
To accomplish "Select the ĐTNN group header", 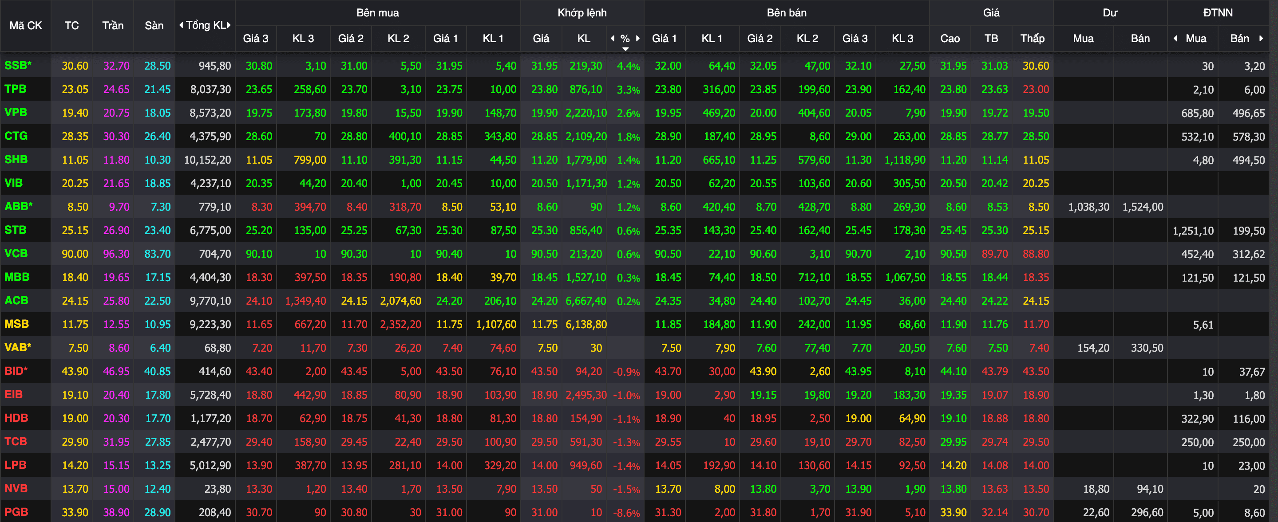I will pos(1218,12).
